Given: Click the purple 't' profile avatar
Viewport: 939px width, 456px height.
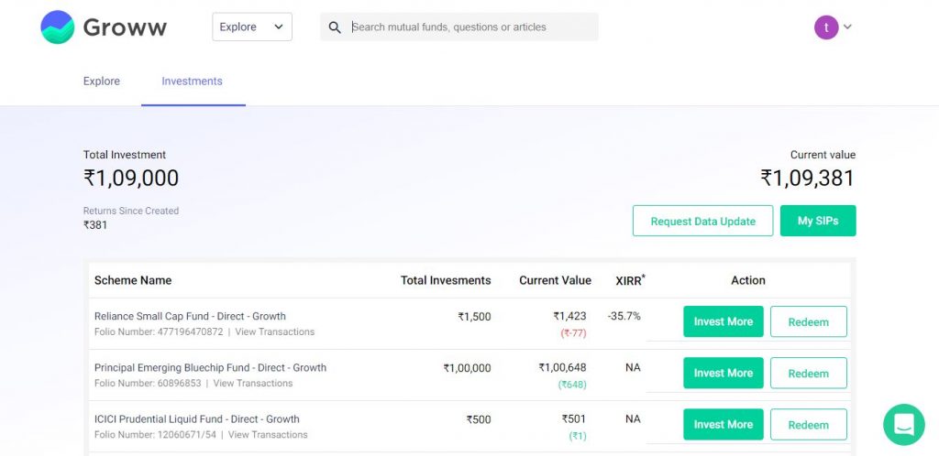Looking at the screenshot, I should pyautogui.click(x=826, y=27).
